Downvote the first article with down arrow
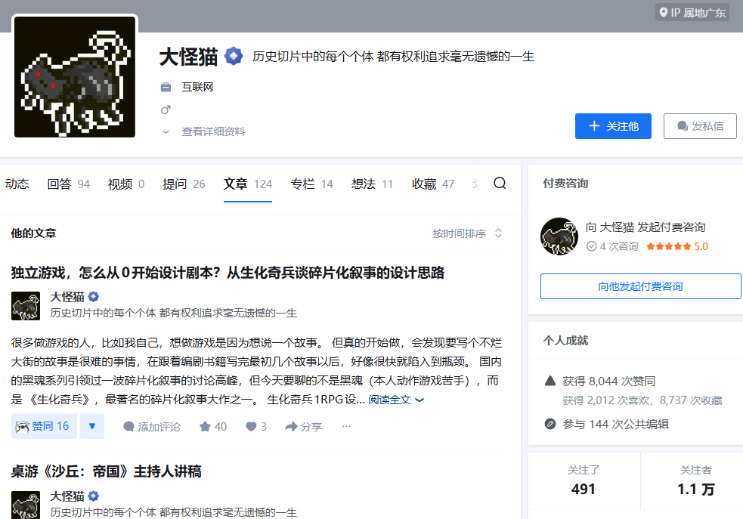 [x=92, y=426]
